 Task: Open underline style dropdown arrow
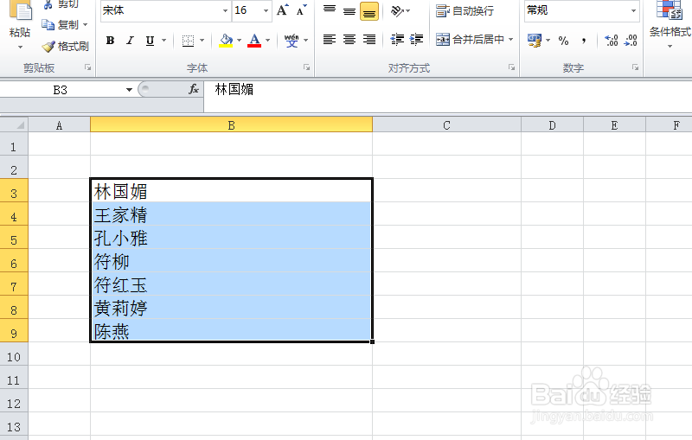click(x=163, y=41)
